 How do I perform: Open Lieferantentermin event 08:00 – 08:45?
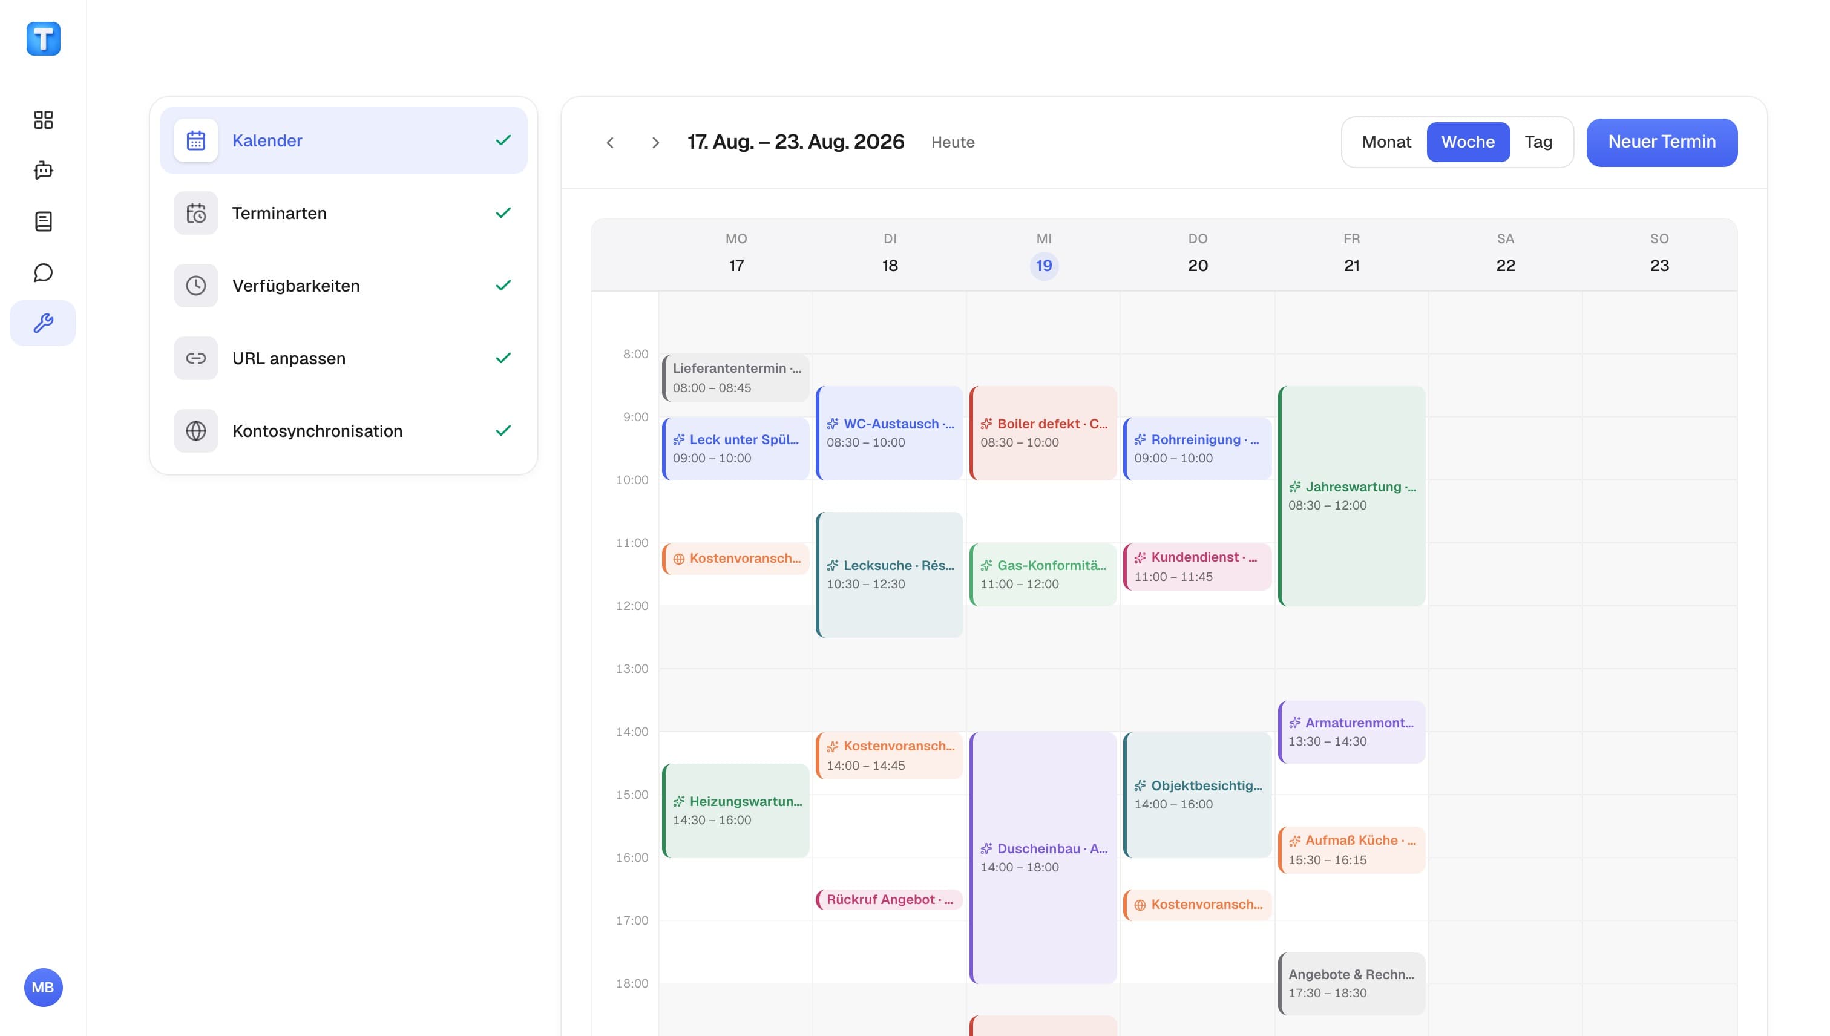(x=736, y=378)
